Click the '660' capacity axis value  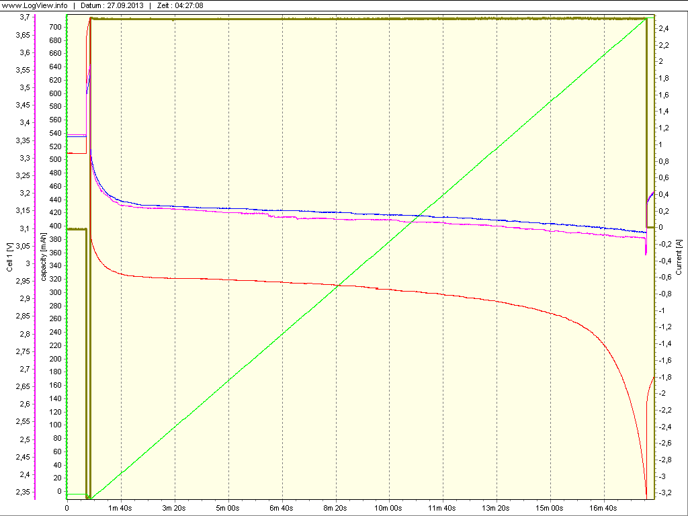pos(55,54)
